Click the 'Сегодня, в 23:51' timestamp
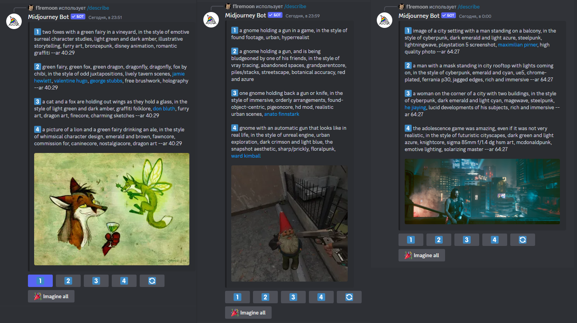 105,17
